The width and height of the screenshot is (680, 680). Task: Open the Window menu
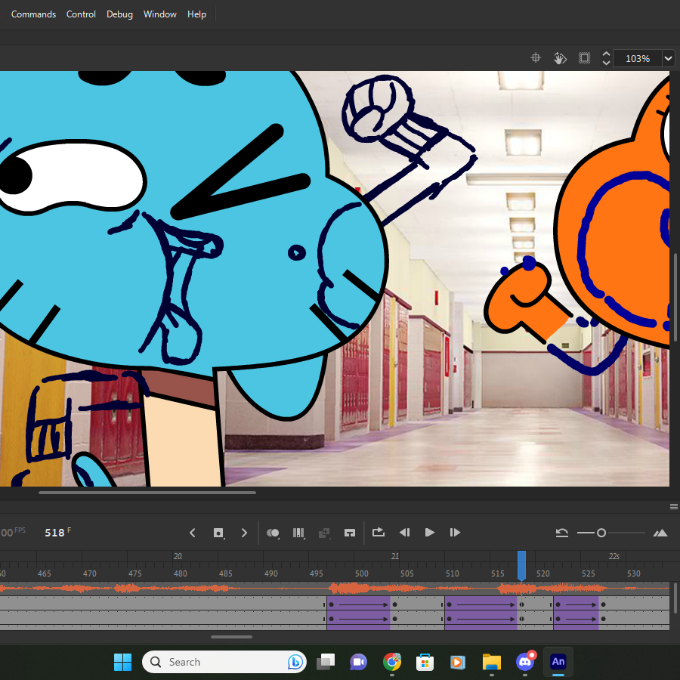pos(160,14)
